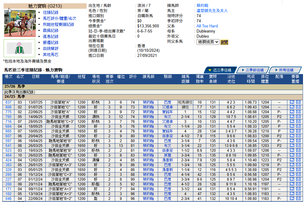Open the 搬遷紀錄 link
This screenshot has height=202, width=306.
coord(50,42)
